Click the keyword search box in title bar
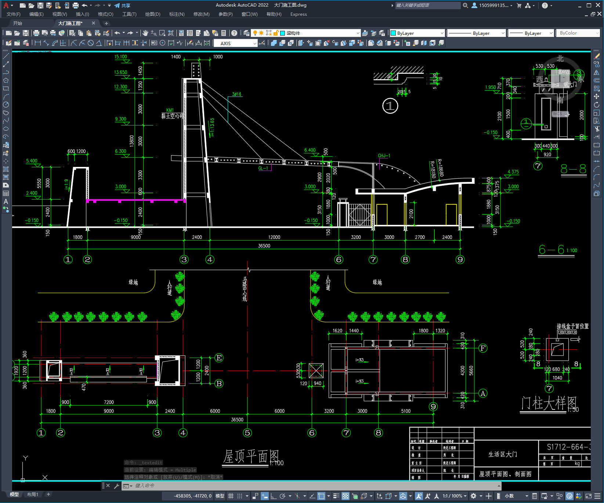604x503 pixels. click(428, 6)
